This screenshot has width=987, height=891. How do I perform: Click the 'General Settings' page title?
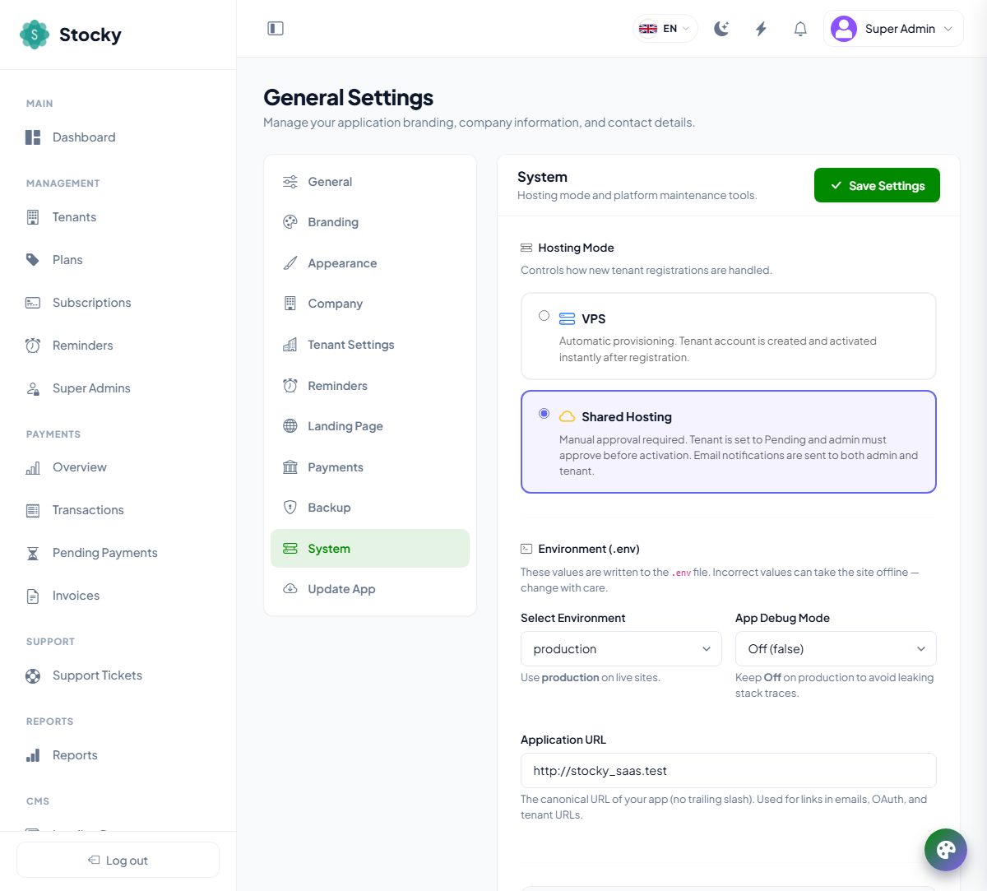tap(348, 97)
